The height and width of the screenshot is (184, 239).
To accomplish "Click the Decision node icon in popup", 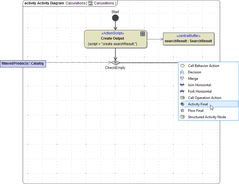I will 182,72.
